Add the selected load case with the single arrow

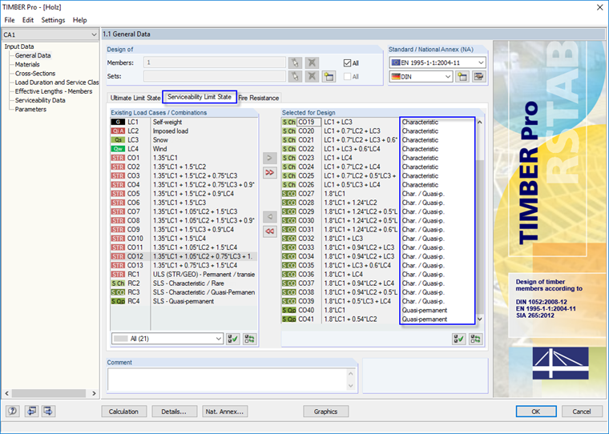269,158
